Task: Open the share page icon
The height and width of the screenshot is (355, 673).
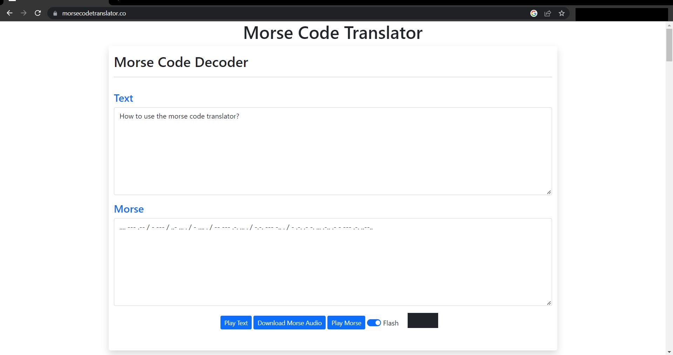Action: click(x=548, y=13)
